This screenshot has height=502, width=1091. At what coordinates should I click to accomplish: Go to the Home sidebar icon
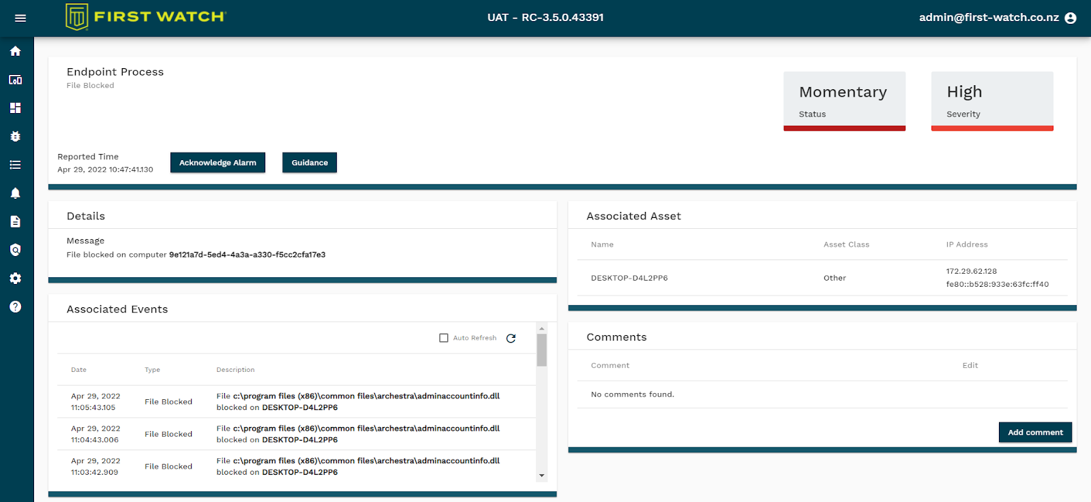click(16, 51)
